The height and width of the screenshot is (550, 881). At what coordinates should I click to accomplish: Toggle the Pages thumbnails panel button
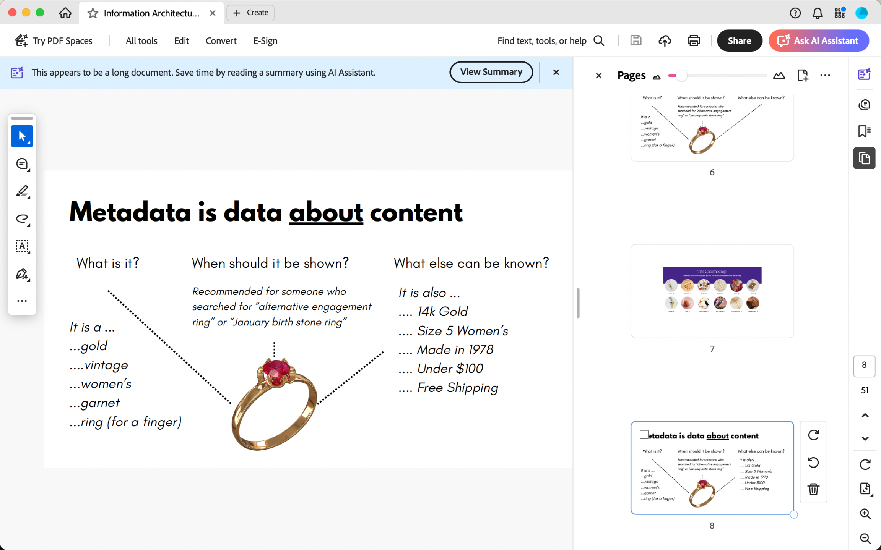[x=864, y=158]
